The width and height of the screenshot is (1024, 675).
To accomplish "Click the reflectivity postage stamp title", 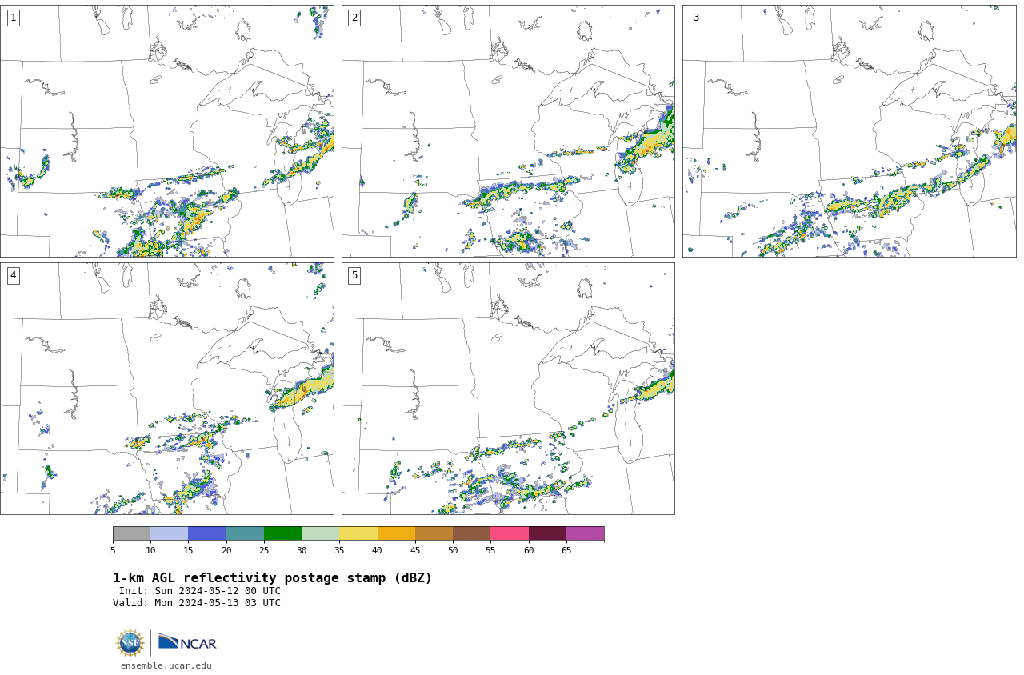I will pos(272,578).
